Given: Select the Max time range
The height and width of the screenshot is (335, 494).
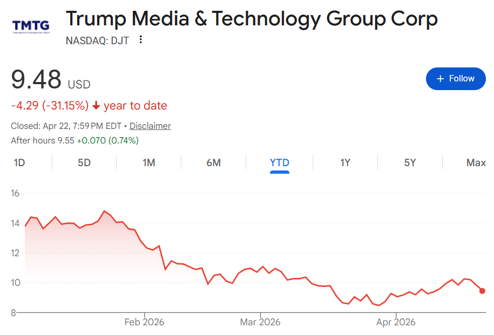Looking at the screenshot, I should (476, 162).
